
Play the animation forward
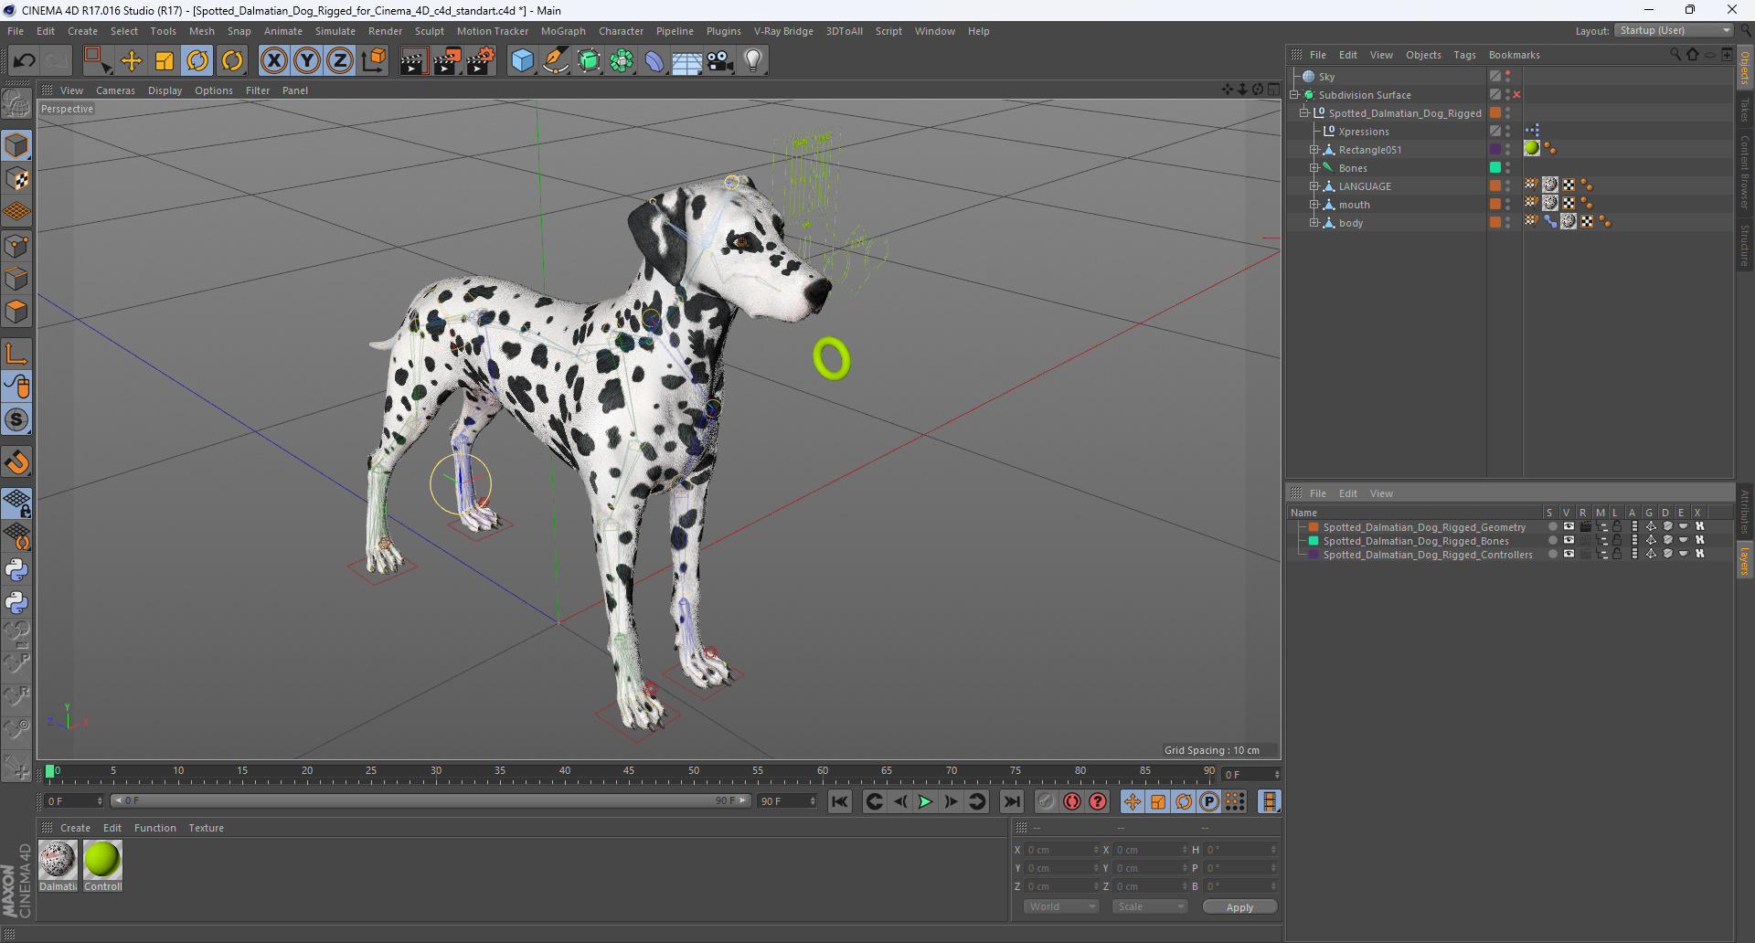pyautogui.click(x=925, y=801)
